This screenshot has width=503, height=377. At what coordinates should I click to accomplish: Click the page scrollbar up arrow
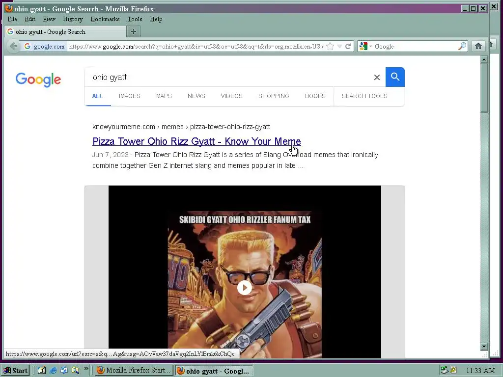click(x=484, y=59)
